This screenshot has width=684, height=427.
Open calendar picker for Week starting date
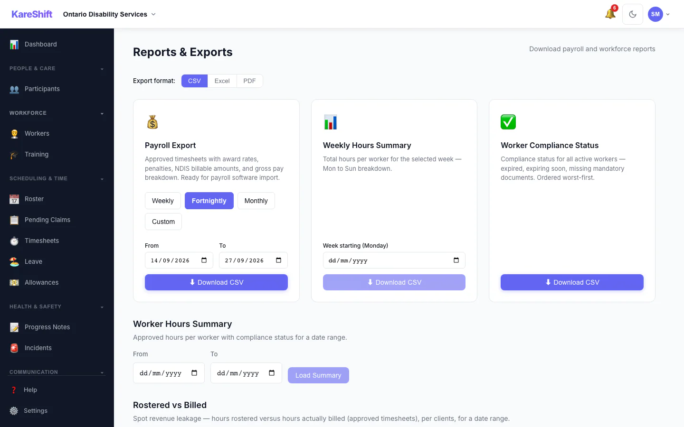[456, 260]
